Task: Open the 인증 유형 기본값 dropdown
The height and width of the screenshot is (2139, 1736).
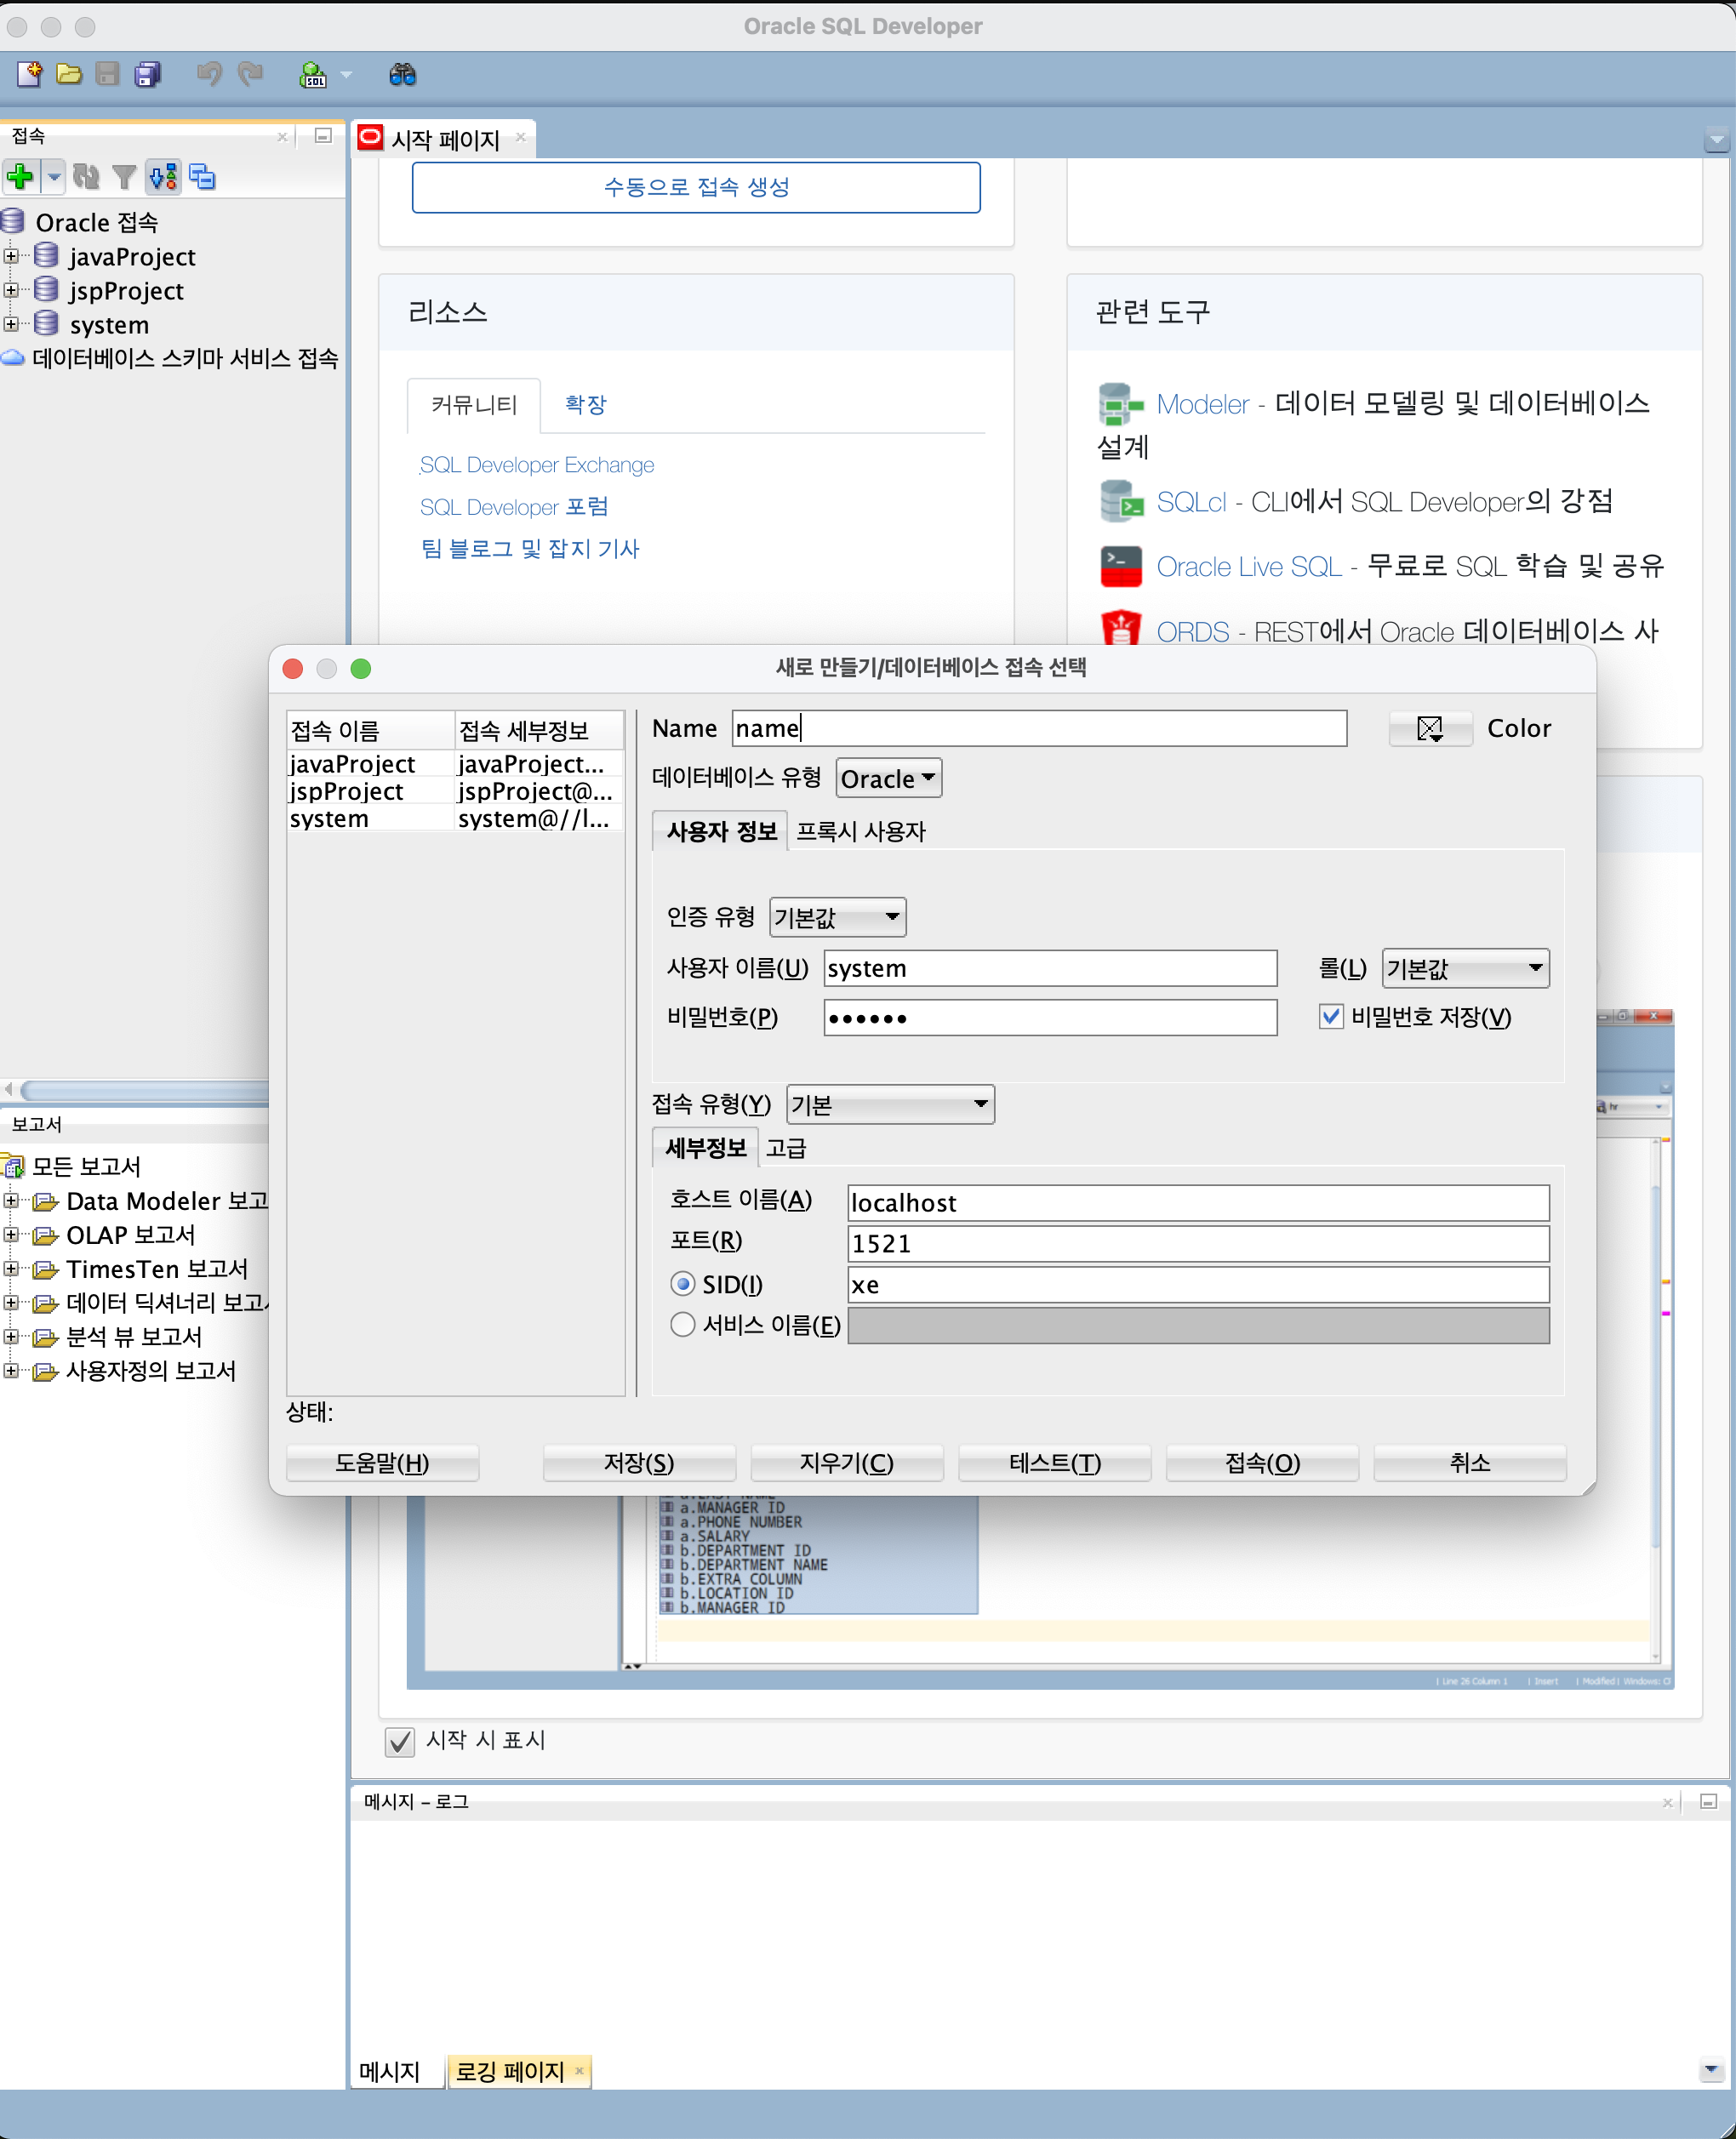Action: coord(837,917)
